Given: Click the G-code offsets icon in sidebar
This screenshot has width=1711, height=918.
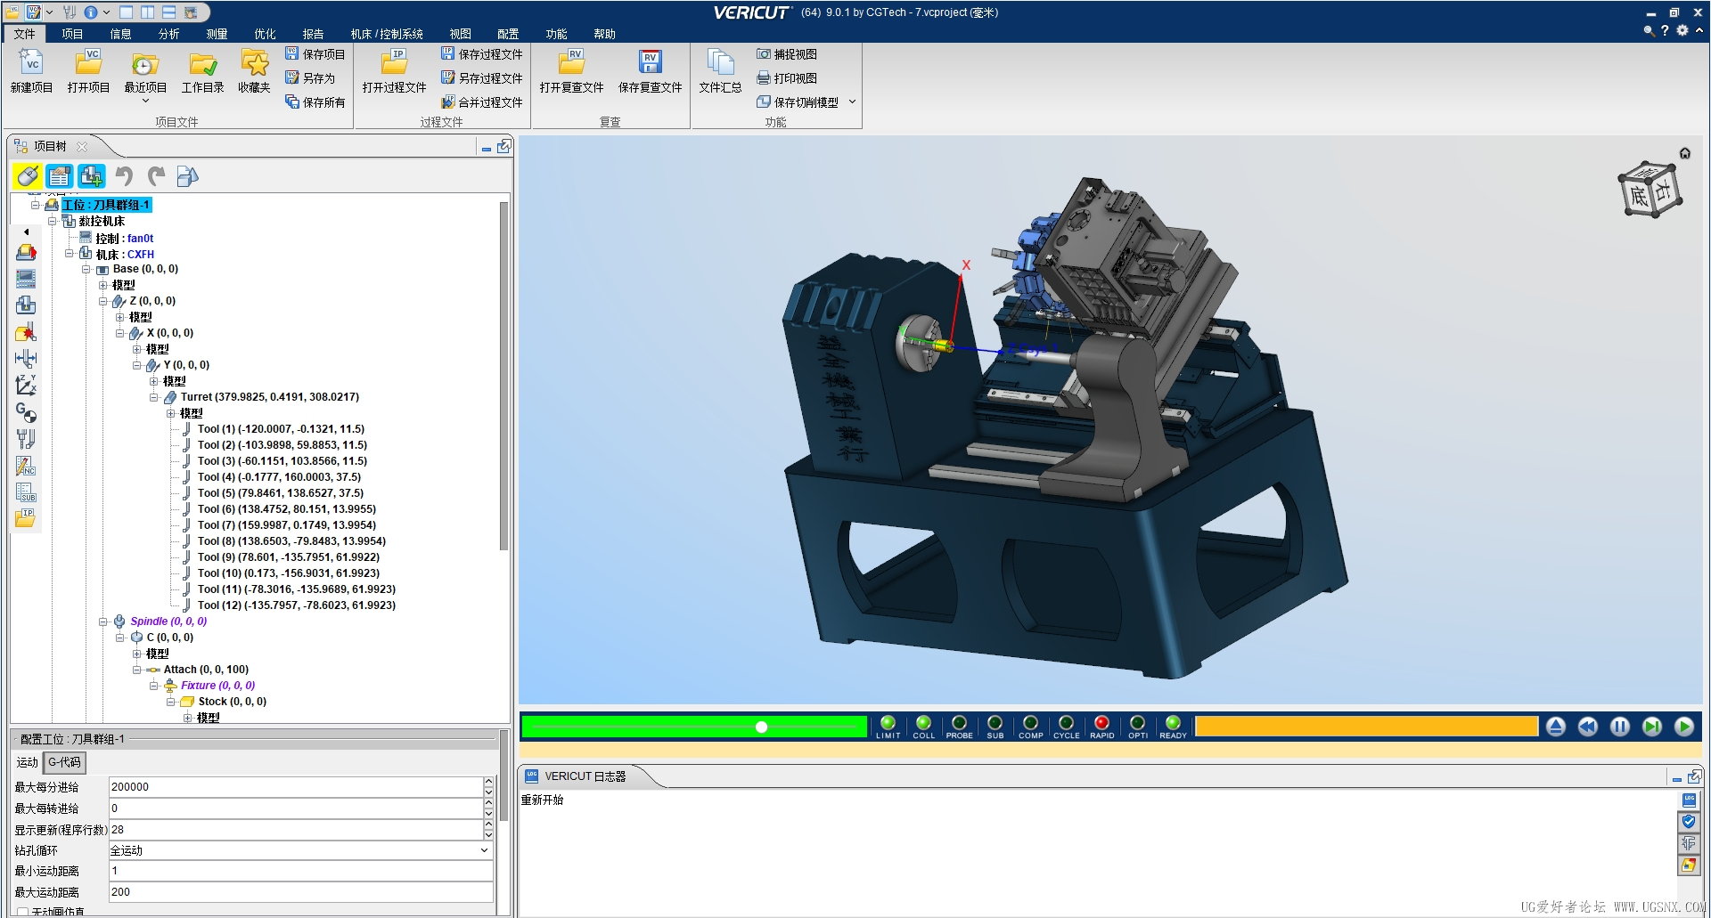Looking at the screenshot, I should pyautogui.click(x=26, y=412).
